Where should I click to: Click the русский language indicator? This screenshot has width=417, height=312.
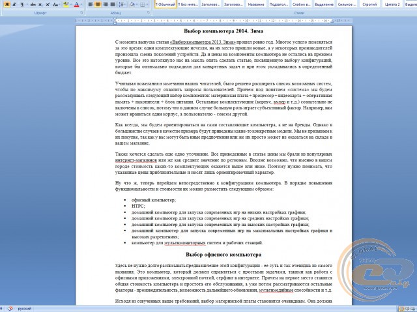click(25, 309)
